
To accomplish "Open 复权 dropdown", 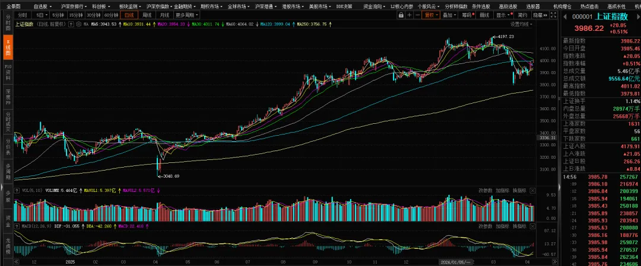I will 431,15.
